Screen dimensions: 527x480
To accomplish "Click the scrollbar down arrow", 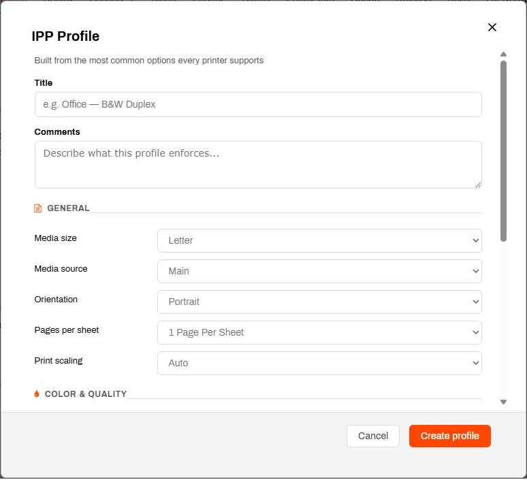I will [503, 402].
